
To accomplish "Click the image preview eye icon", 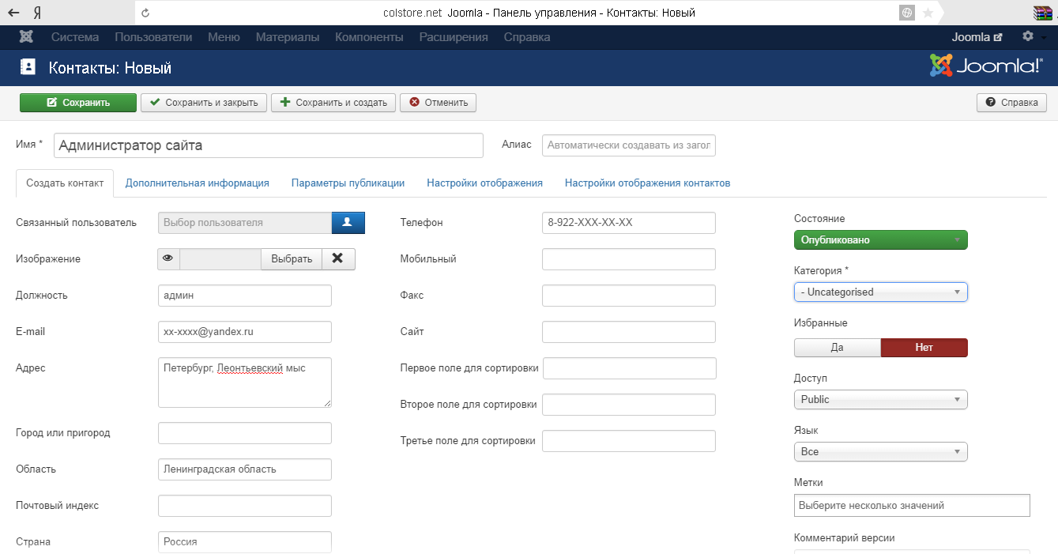I will (x=168, y=259).
